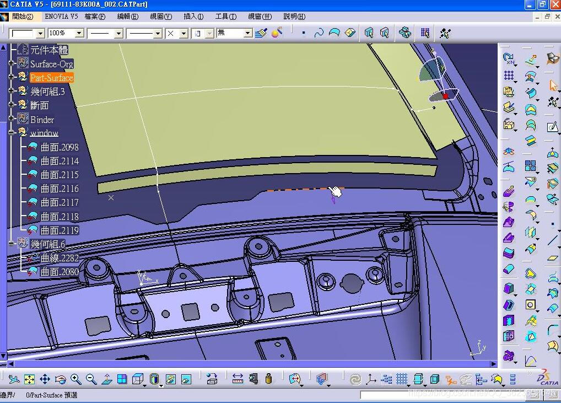Screen dimensions: 561x403
Task: Click the Line creation icon in right toolbar
Action: click(553, 240)
